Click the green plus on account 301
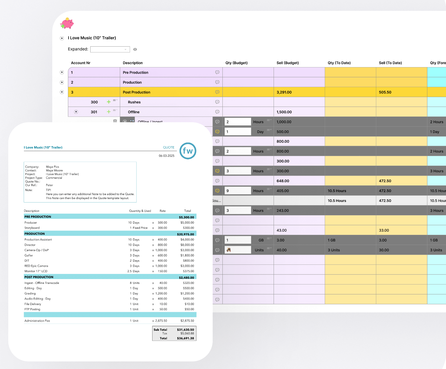The image size is (446, 369). (109, 112)
